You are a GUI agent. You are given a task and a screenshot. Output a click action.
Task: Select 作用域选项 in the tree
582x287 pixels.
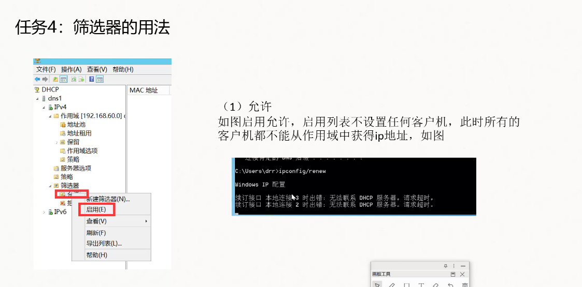[82, 150]
